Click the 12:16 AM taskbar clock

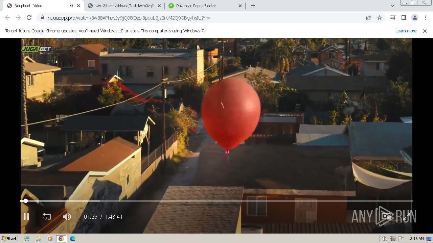(x=416, y=239)
